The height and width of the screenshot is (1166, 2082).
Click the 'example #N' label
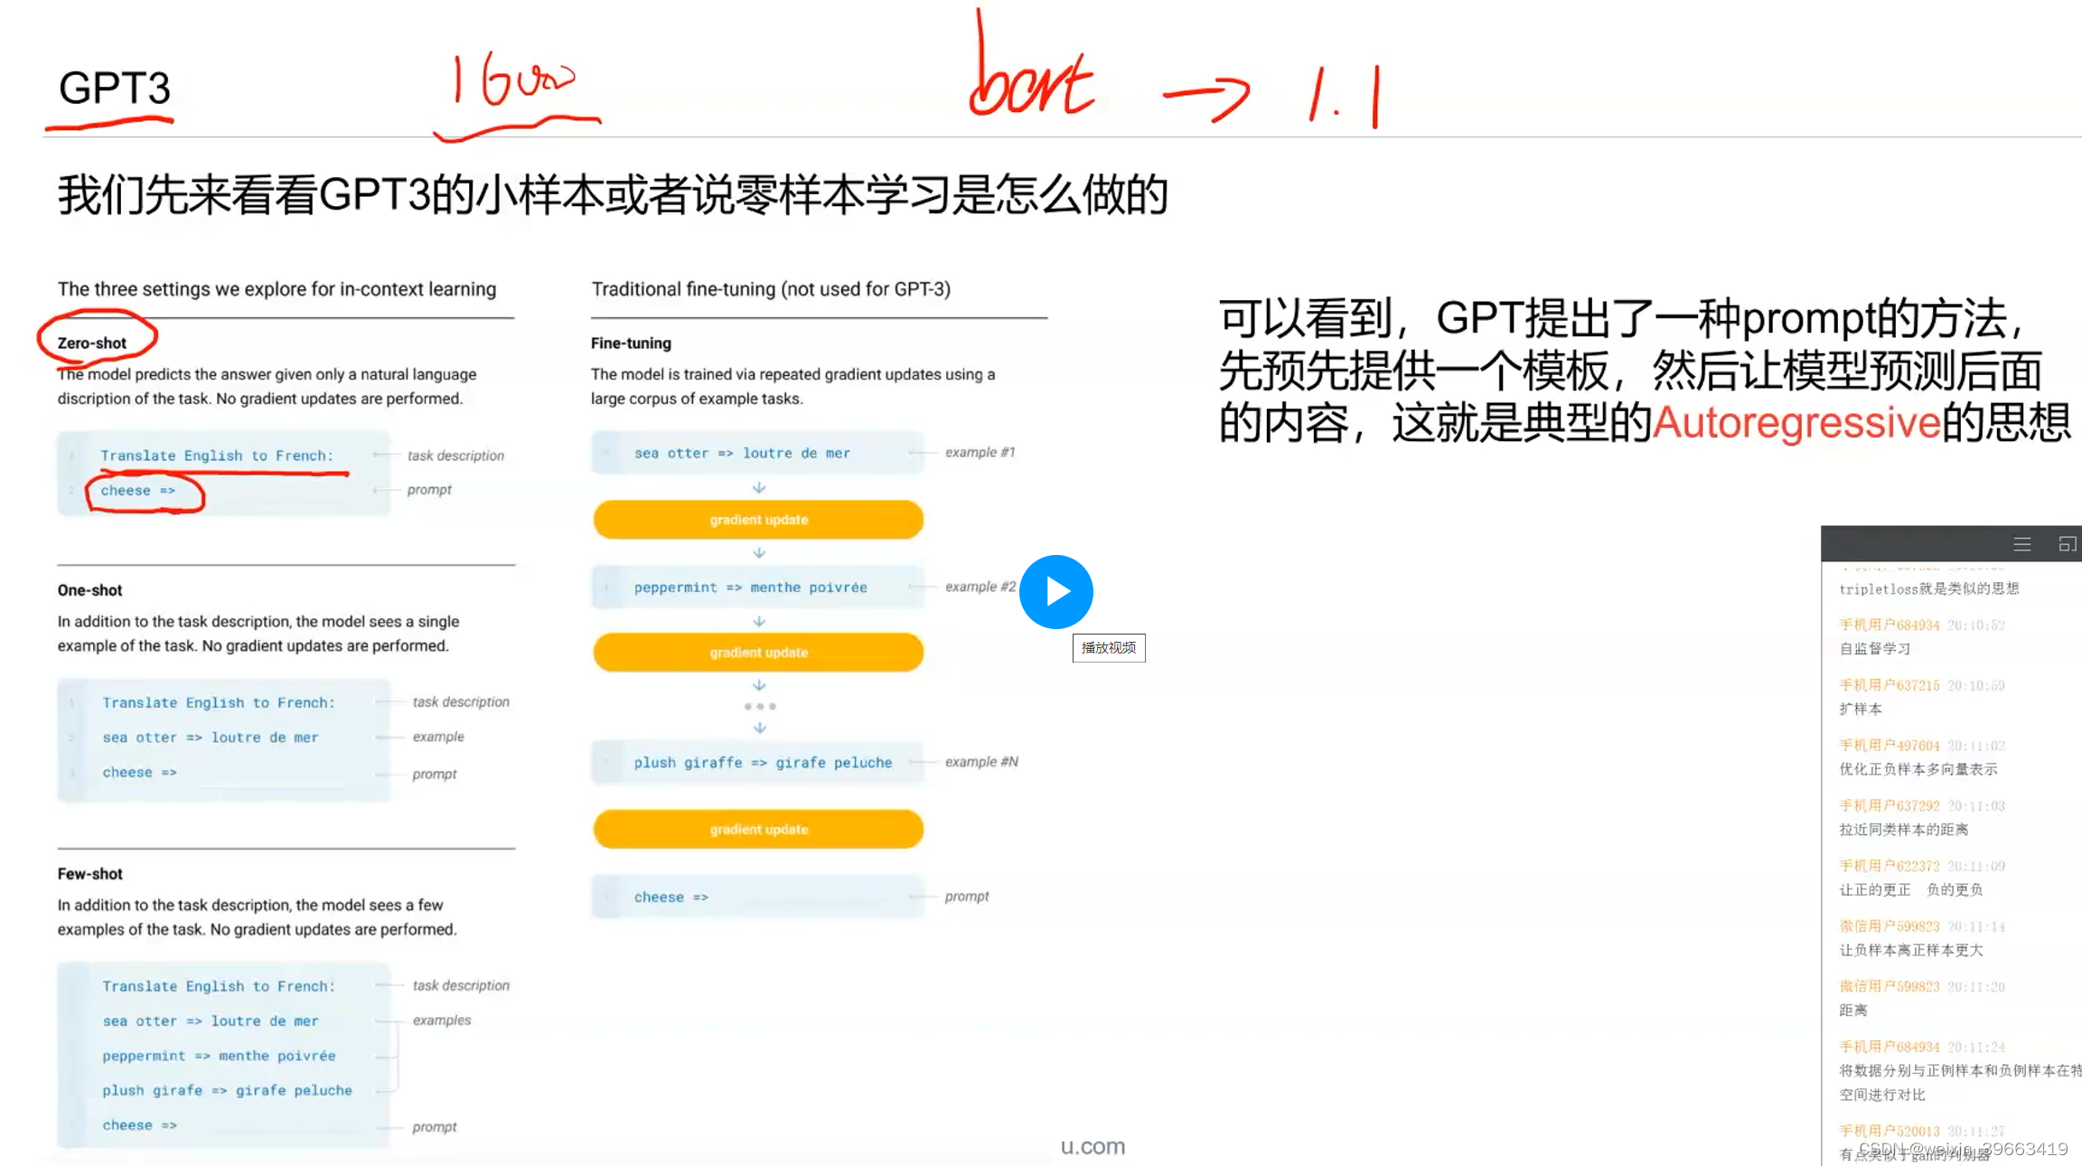(x=981, y=762)
